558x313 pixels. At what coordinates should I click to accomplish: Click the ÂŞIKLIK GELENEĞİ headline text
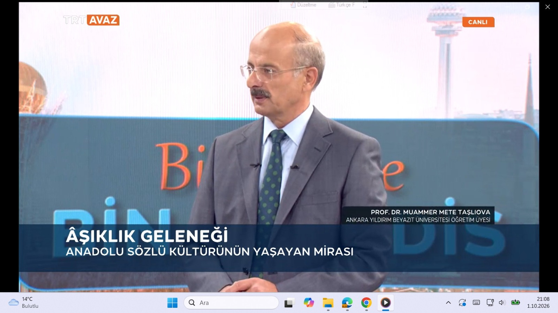(x=147, y=235)
